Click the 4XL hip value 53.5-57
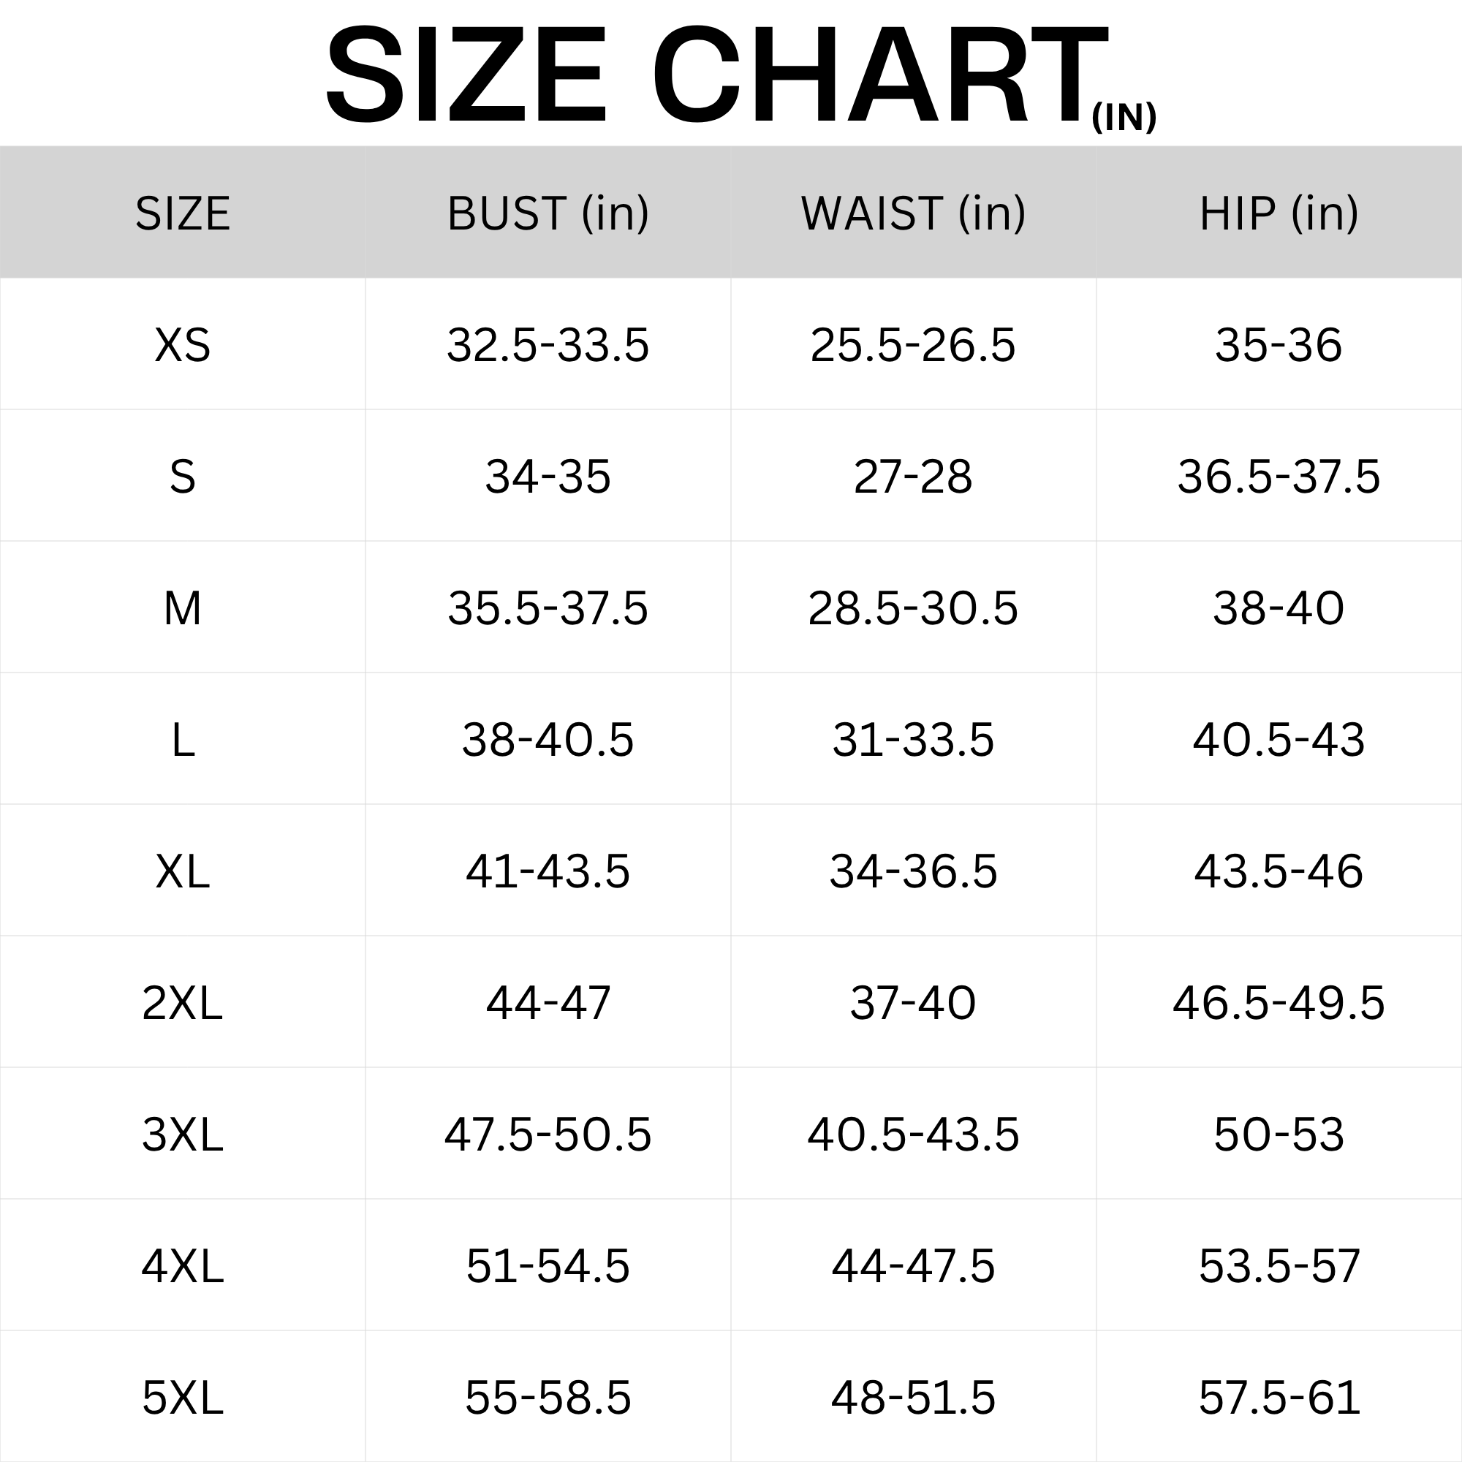 (1279, 1266)
